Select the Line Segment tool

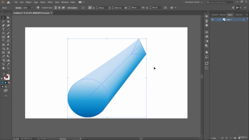(8, 30)
